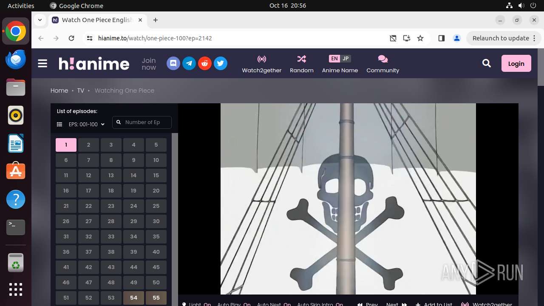Open LibreOffice Writer from the dock
Screen dimensions: 544x306
tap(16, 143)
